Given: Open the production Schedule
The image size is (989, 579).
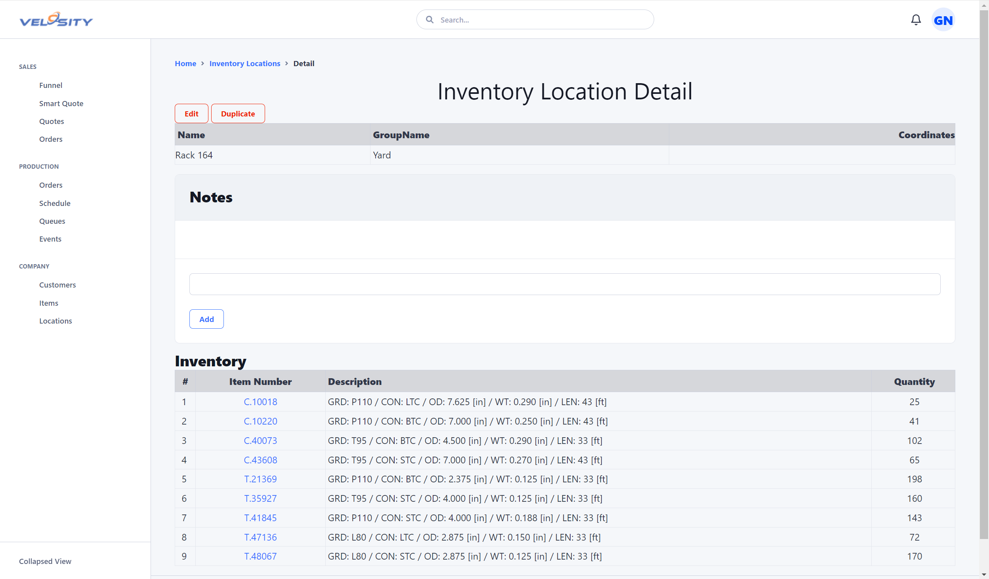Looking at the screenshot, I should [x=55, y=203].
